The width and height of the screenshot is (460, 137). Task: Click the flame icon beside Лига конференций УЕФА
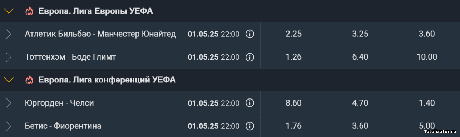[x=29, y=80]
